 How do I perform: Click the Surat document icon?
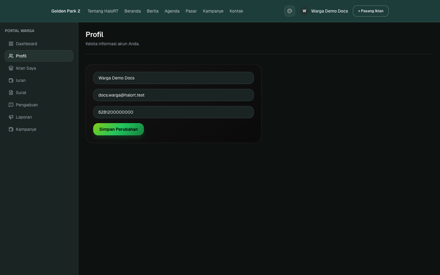11,93
